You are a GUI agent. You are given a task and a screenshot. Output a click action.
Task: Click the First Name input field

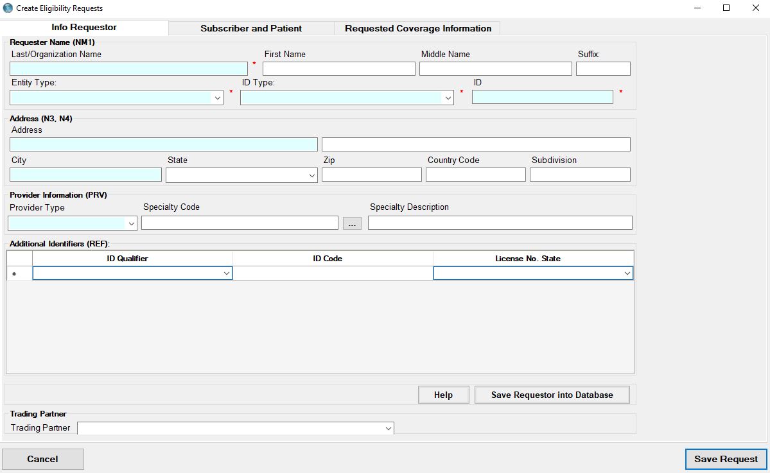click(x=339, y=69)
